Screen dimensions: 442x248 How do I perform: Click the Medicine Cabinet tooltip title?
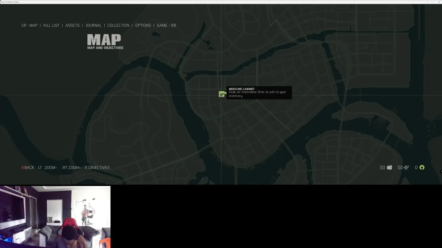point(242,89)
